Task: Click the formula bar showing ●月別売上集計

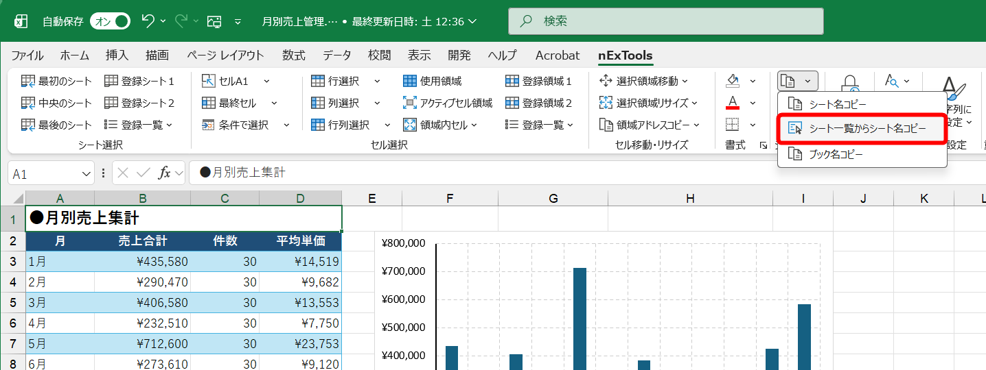Action: 587,173
